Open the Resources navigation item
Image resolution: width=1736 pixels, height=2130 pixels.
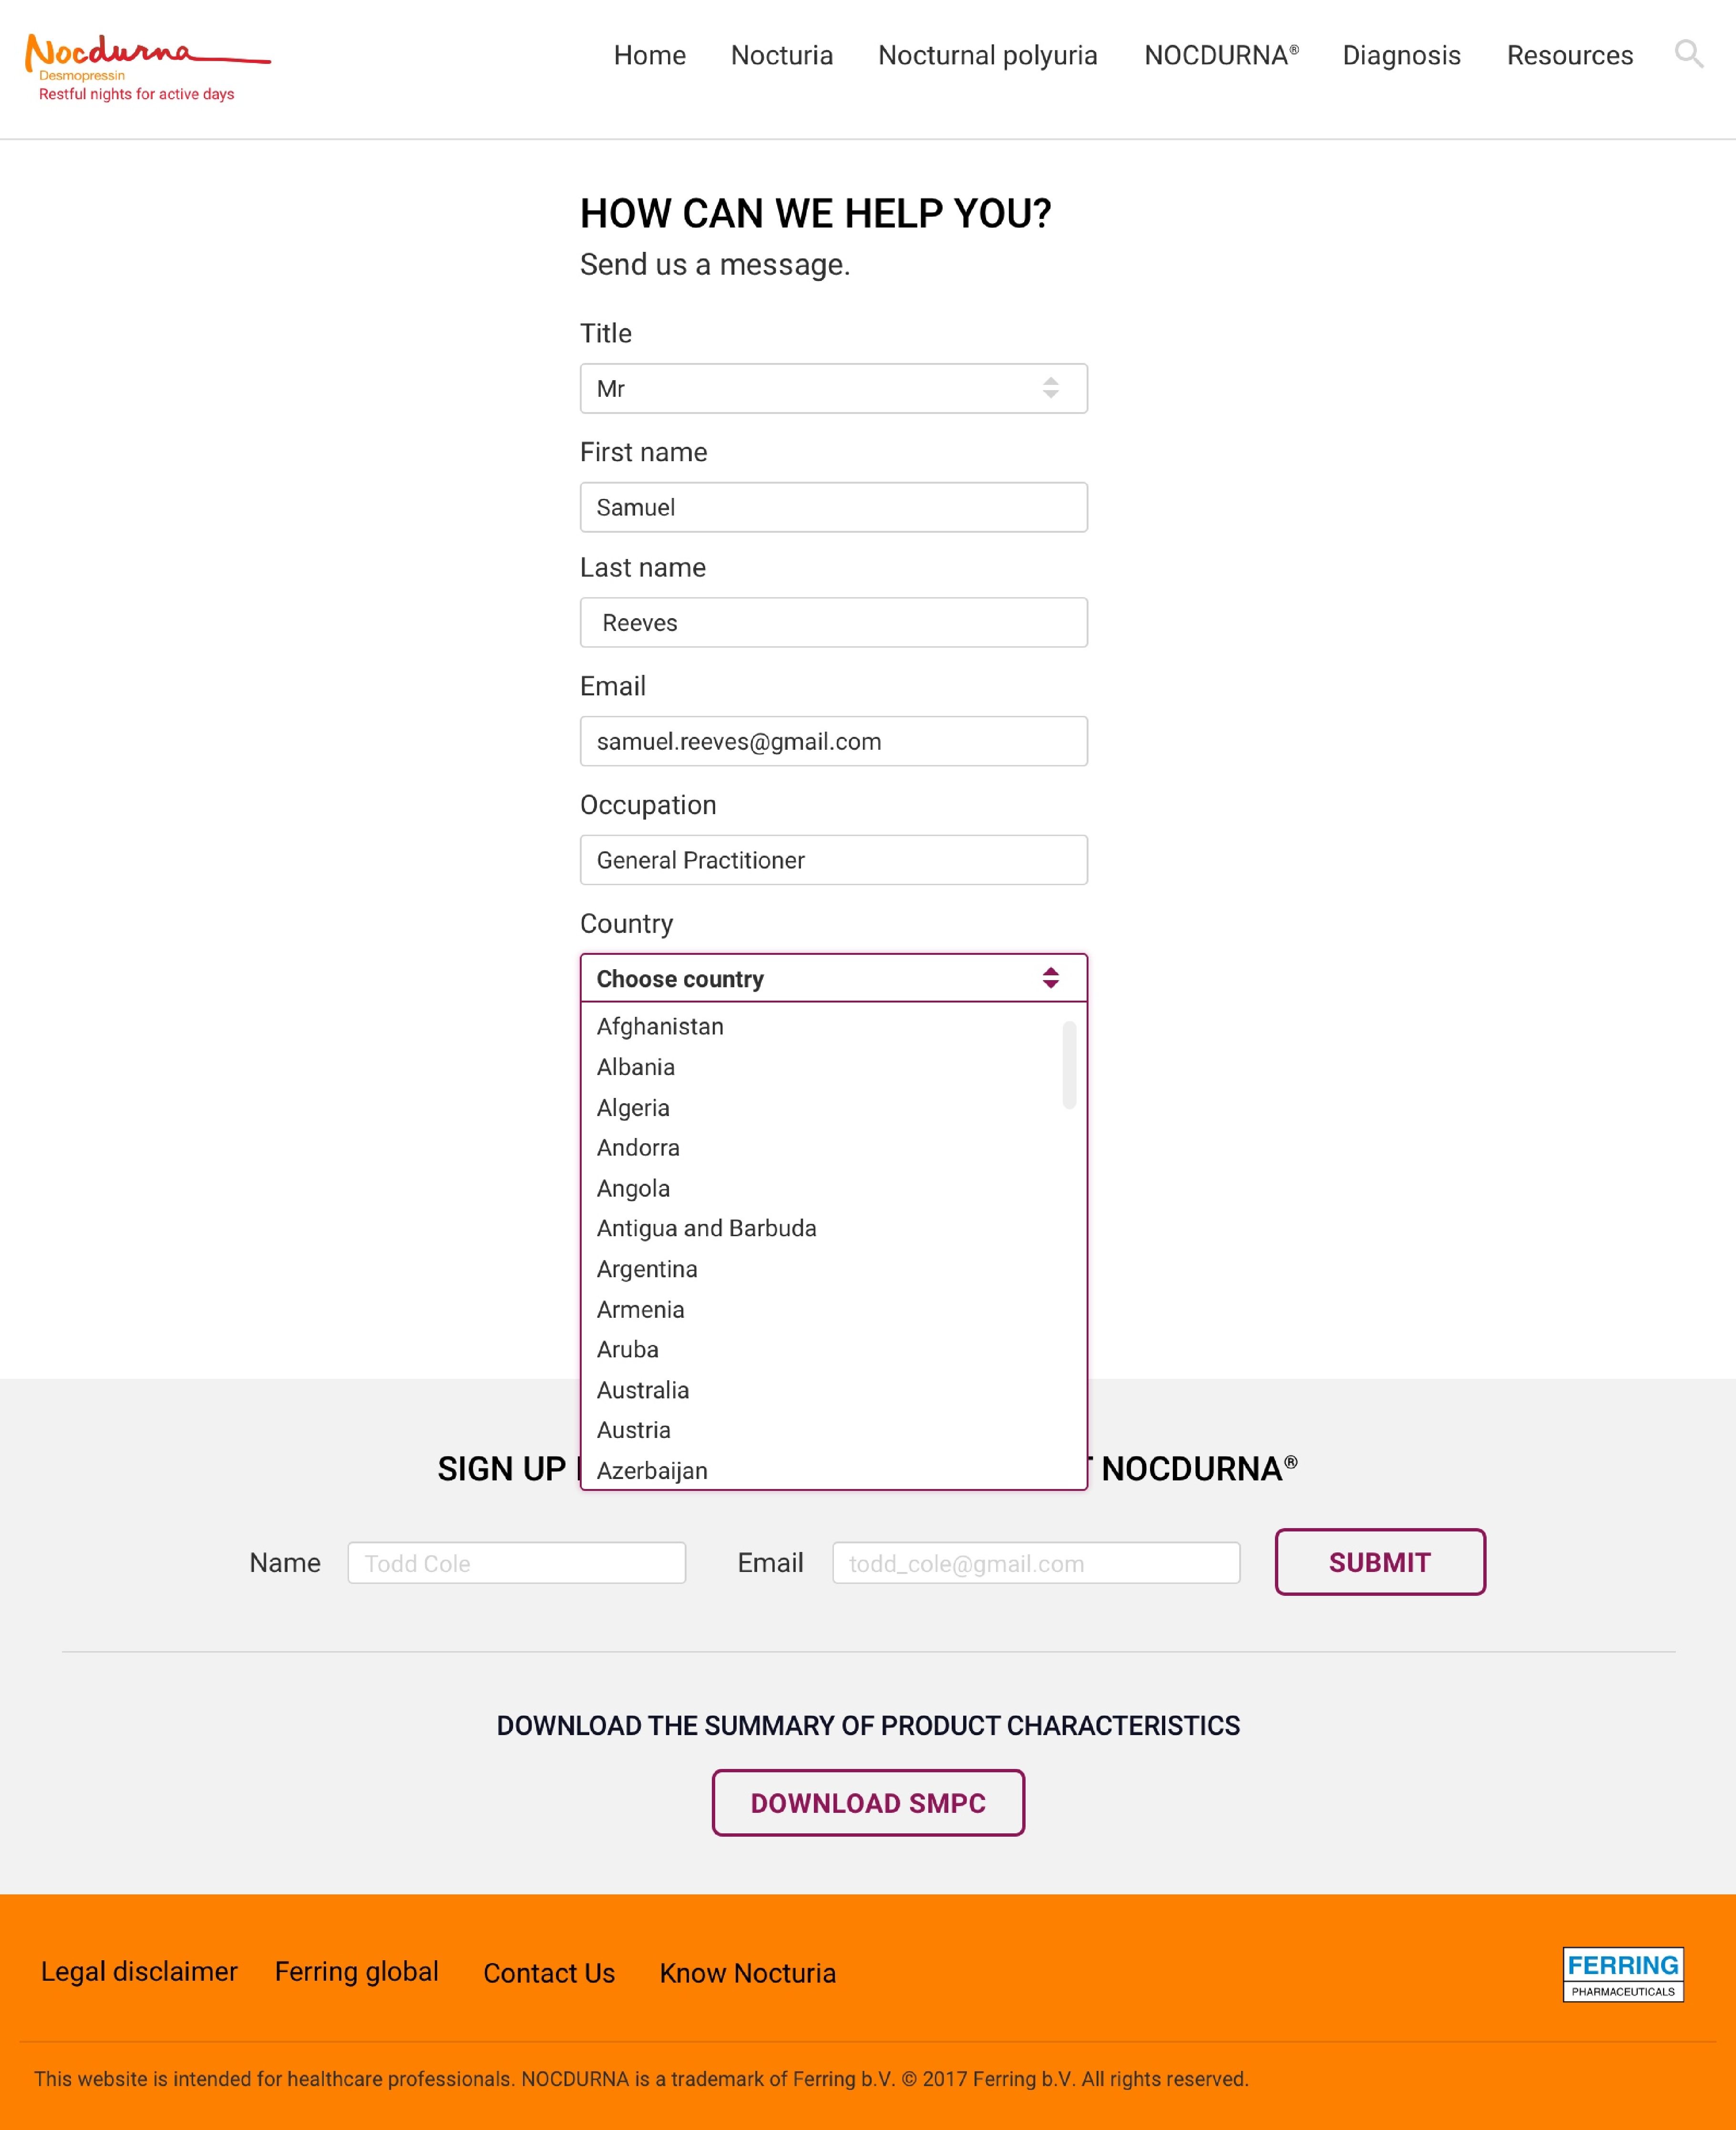click(1569, 55)
